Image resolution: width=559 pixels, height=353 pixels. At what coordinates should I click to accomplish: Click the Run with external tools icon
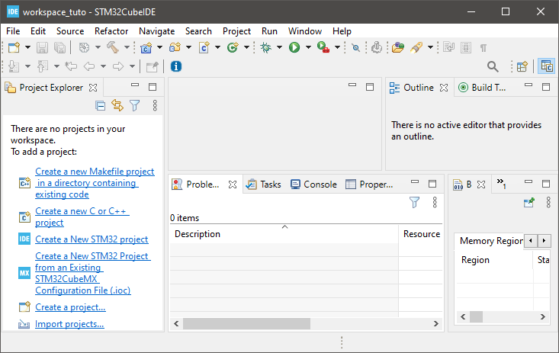click(323, 47)
